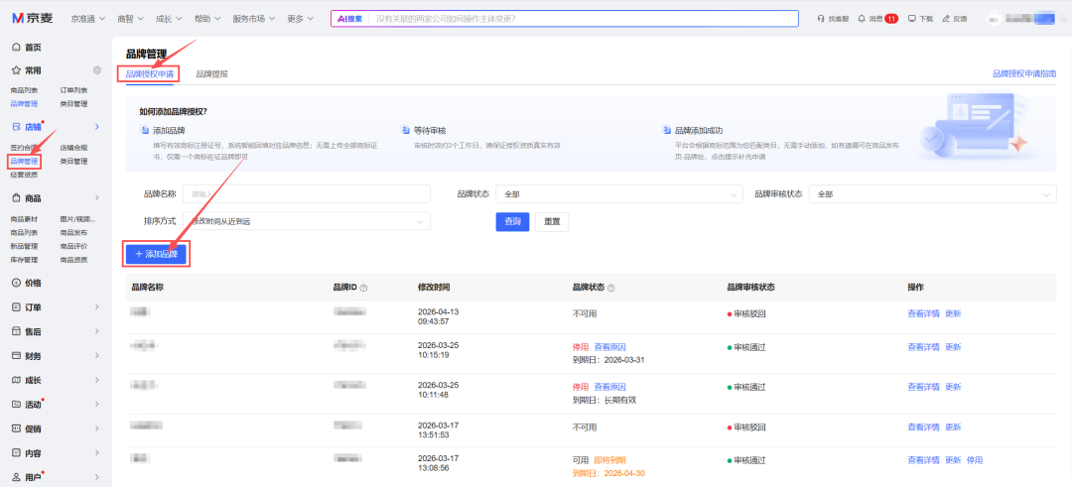Click the help icon beside 品牌状态 column
The image size is (1072, 487).
pos(610,288)
